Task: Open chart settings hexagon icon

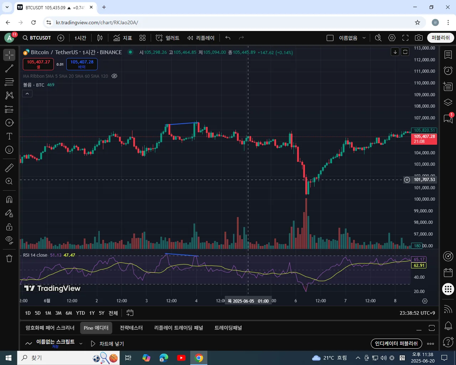Action: click(392, 38)
